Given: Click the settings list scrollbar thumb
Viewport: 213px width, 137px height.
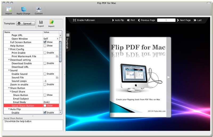Looking at the screenshot, I should click(x=60, y=52).
